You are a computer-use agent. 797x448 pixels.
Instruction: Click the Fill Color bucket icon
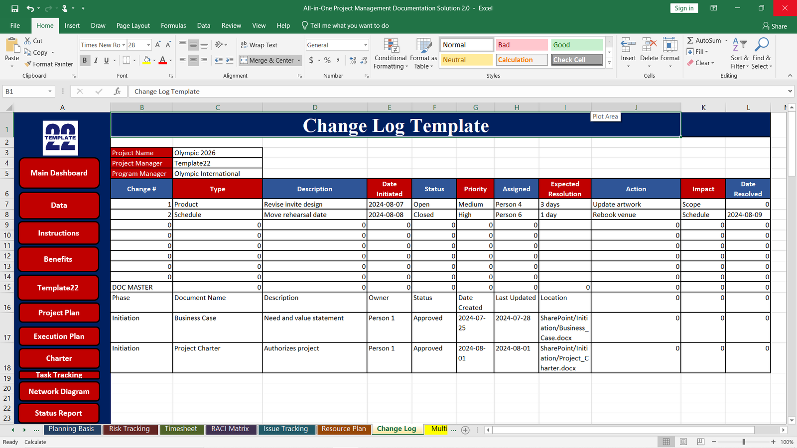(146, 60)
